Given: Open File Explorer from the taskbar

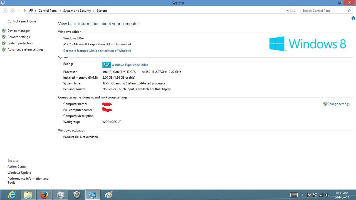Looking at the screenshot, I should click(x=28, y=195).
